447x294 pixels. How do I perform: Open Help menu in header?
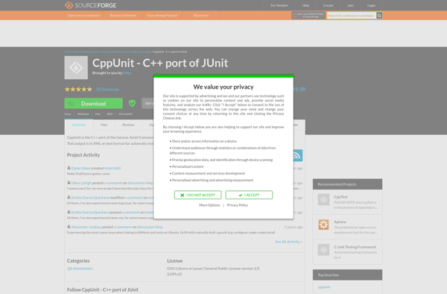pos(305,5)
